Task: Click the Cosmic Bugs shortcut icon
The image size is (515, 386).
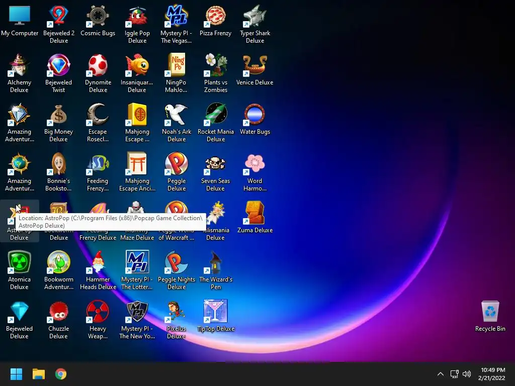Action: (98, 16)
